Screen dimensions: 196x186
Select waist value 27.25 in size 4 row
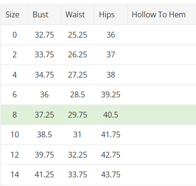point(78,75)
